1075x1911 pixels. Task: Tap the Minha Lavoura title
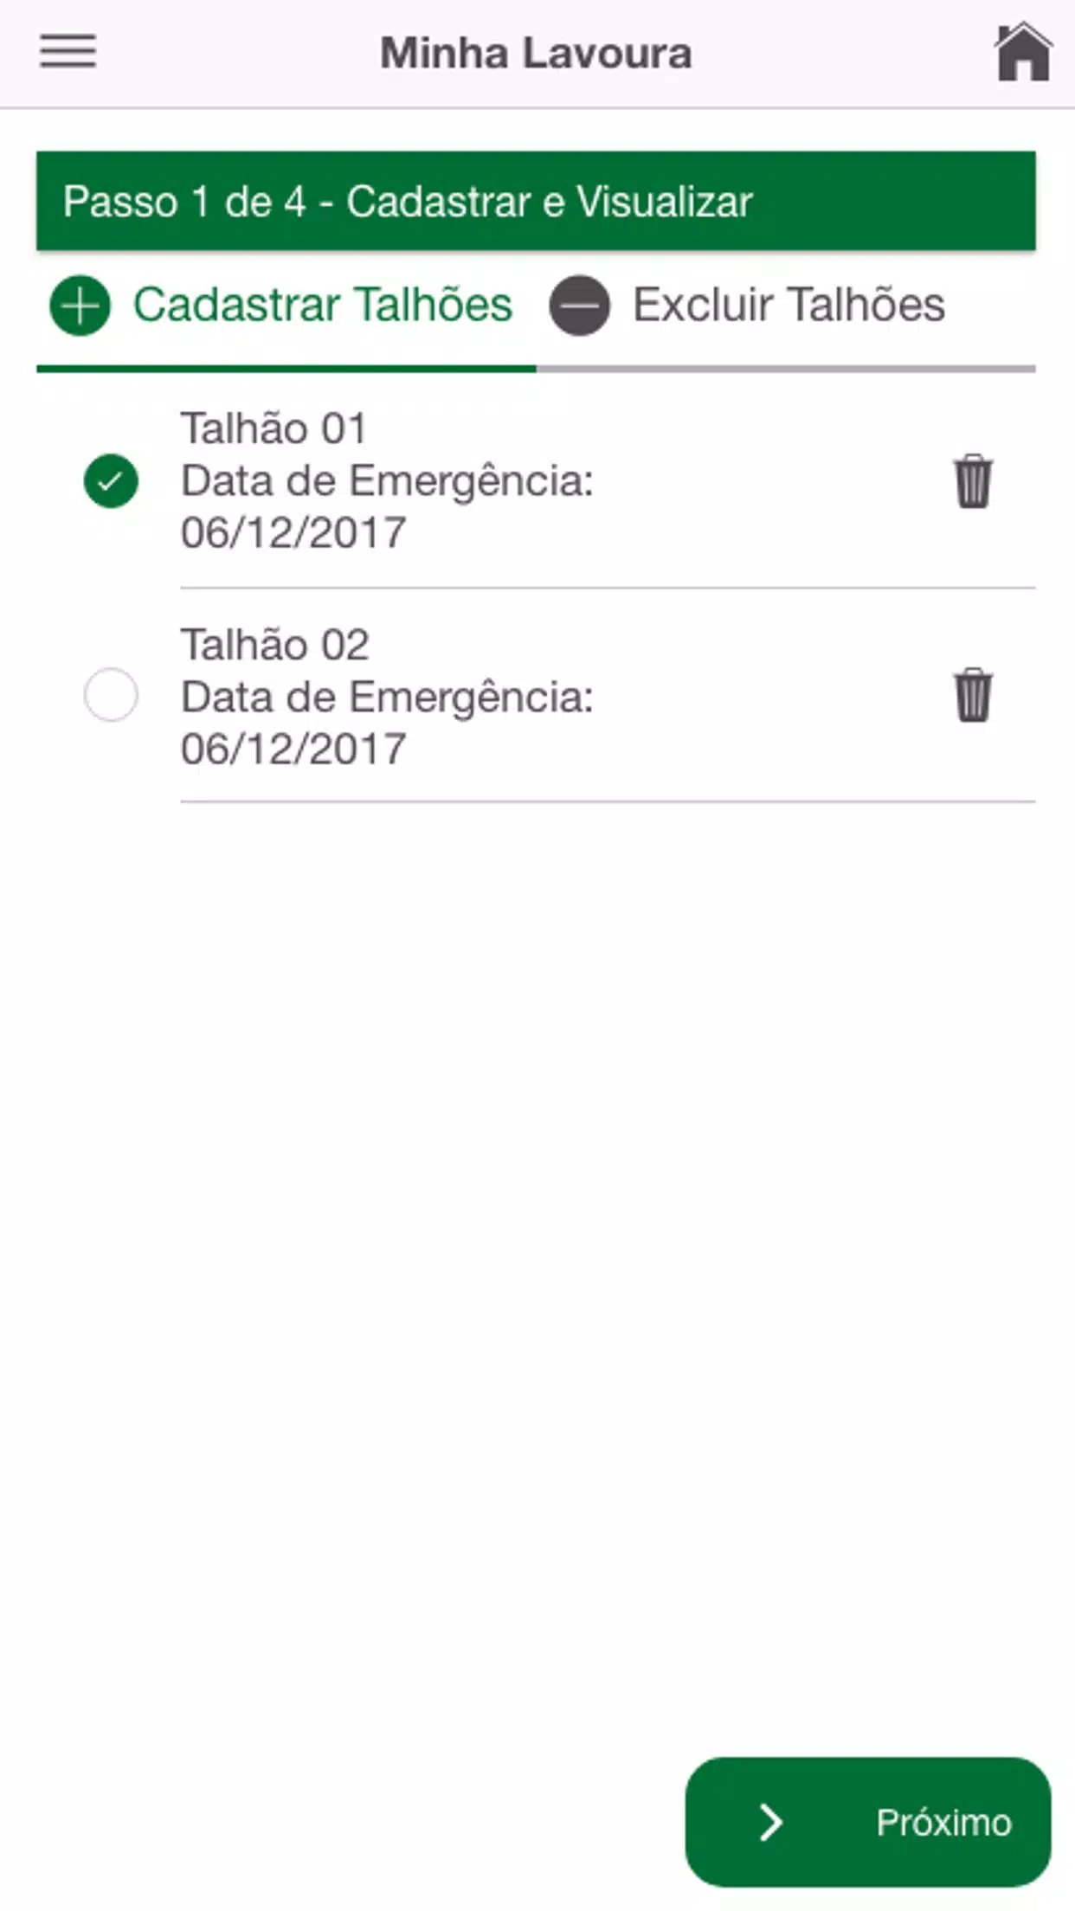536,53
